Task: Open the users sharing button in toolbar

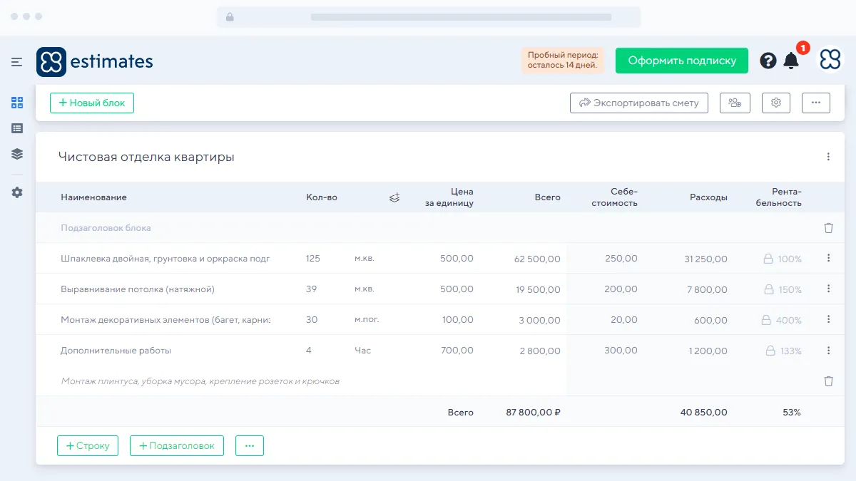Action: click(735, 103)
